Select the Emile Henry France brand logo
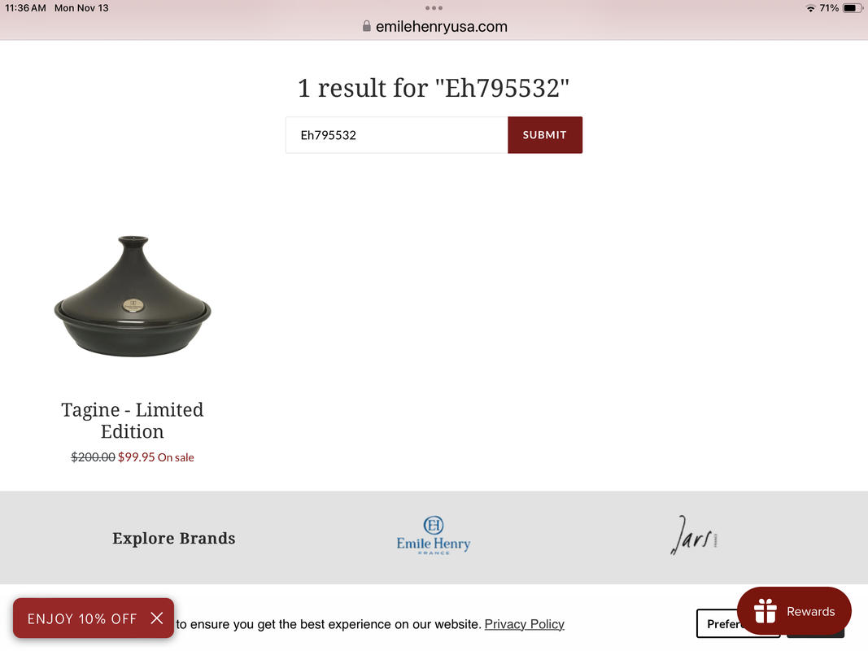 point(434,535)
